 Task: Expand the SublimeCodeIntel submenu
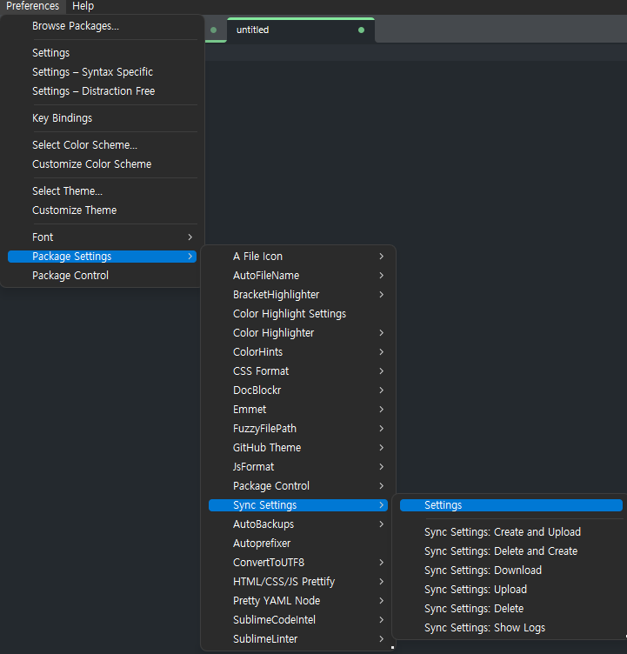point(298,621)
